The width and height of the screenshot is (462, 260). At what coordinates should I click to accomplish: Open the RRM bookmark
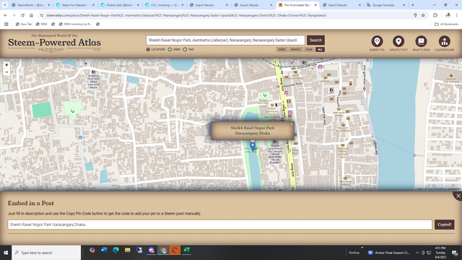pyautogui.click(x=41, y=24)
